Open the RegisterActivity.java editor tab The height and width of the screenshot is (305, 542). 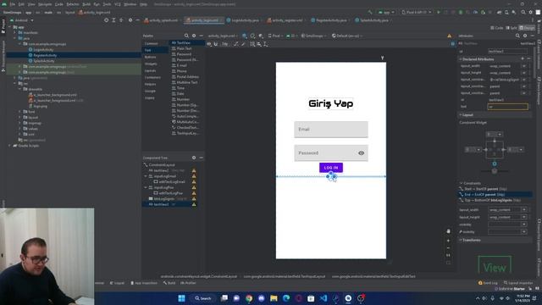point(329,20)
